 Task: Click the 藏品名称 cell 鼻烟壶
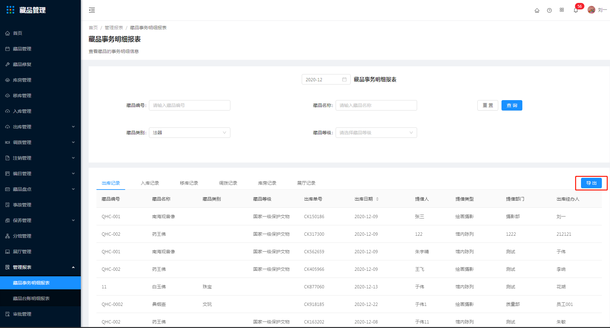pyautogui.click(x=159, y=304)
